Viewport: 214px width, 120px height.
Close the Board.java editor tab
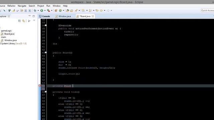[x=93, y=16]
